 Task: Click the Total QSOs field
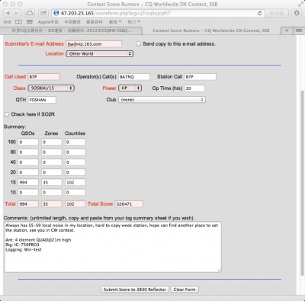[x=28, y=204]
